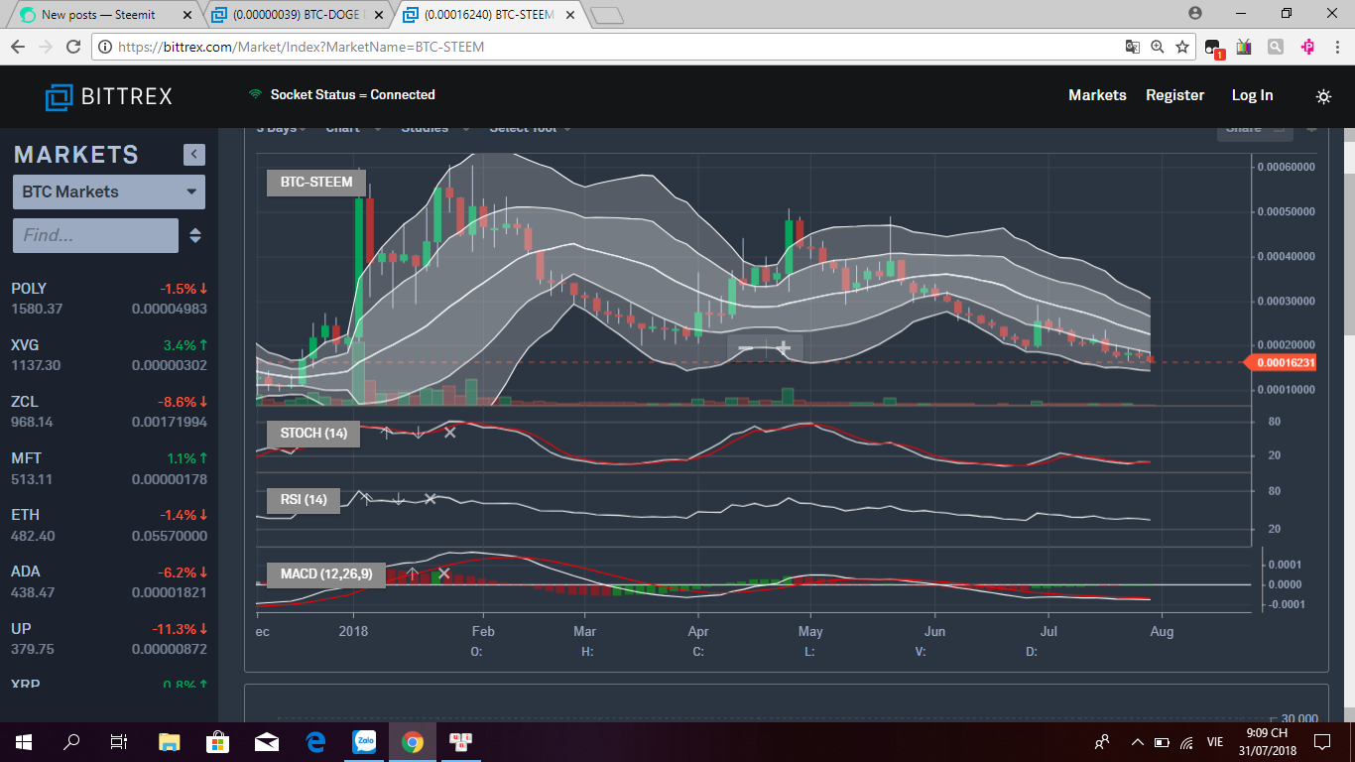The height and width of the screenshot is (762, 1355).
Task: Open the color TV extension icon
Action: 1244,47
